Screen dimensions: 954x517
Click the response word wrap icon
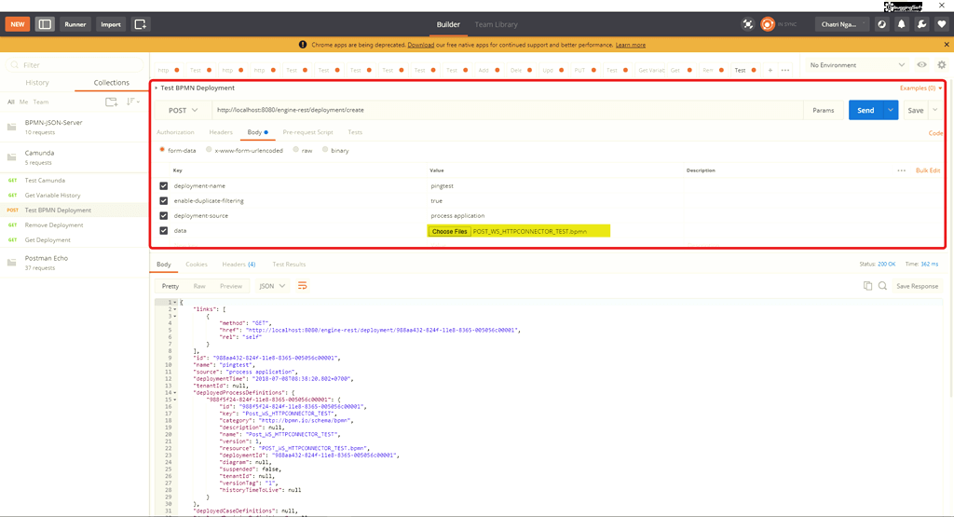point(303,286)
